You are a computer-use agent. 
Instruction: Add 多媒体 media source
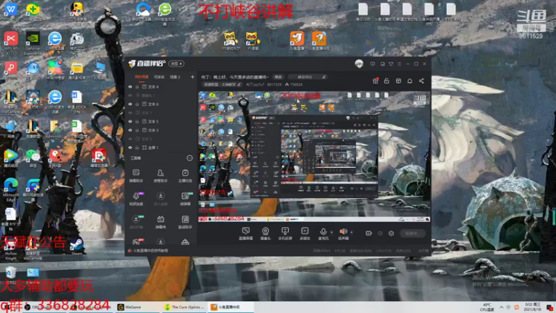tap(304, 234)
